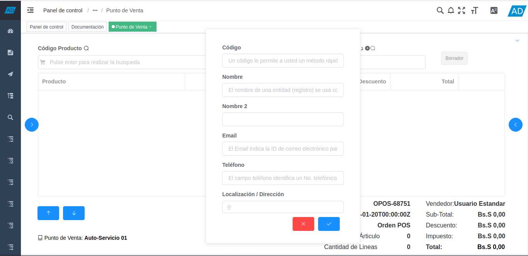
Task: Expand the left blue arrow panel
Action: click(x=32, y=125)
